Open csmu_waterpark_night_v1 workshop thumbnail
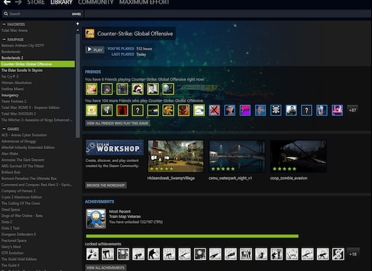 point(237,156)
